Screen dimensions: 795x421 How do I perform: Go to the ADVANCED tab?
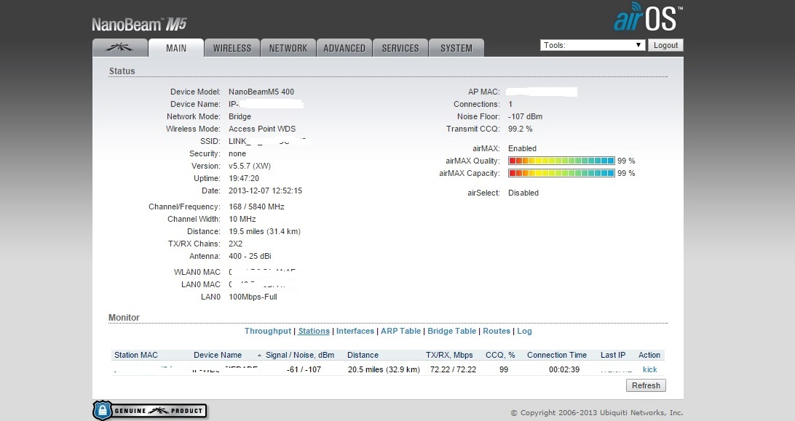pos(344,47)
